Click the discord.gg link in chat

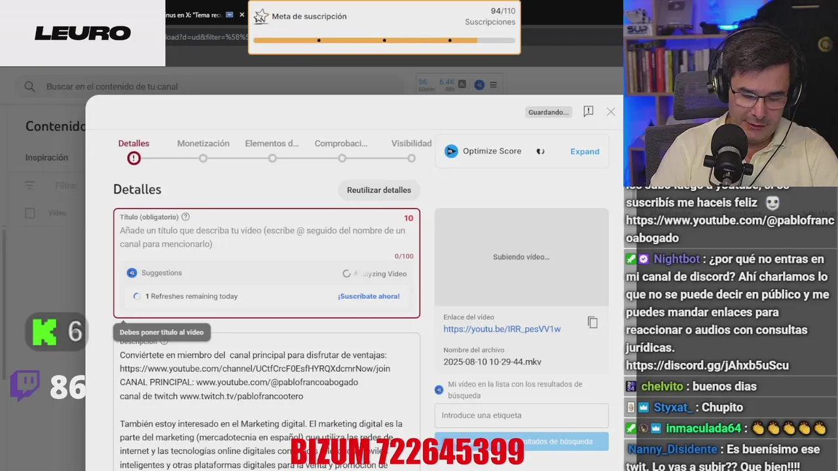coord(707,366)
